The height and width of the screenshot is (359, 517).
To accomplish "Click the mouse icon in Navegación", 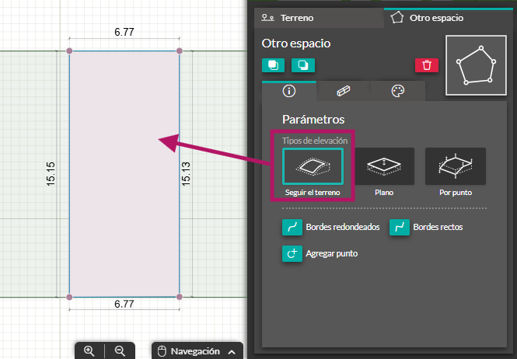I will 162,351.
